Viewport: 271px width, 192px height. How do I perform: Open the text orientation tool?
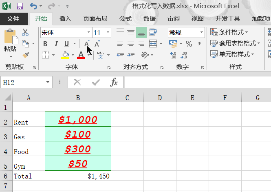145,55
